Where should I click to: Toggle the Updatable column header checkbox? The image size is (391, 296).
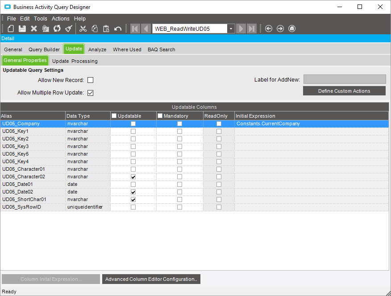click(x=114, y=116)
